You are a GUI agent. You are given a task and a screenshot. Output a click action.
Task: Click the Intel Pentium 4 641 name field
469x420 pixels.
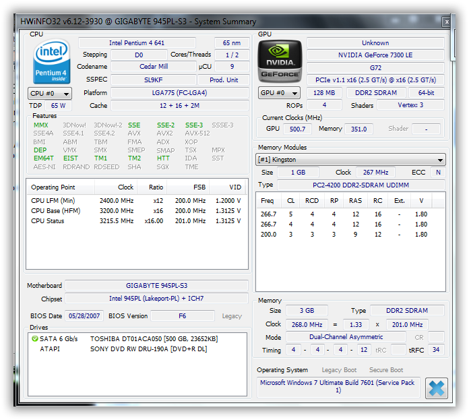coord(143,42)
